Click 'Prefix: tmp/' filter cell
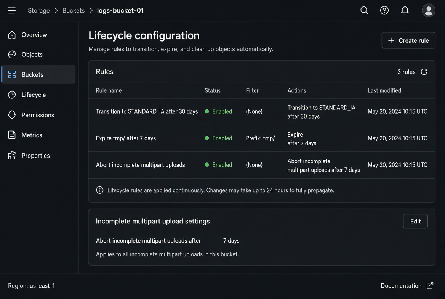 [260, 138]
